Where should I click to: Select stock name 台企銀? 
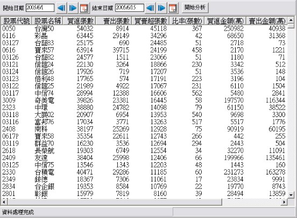tap(44, 187)
